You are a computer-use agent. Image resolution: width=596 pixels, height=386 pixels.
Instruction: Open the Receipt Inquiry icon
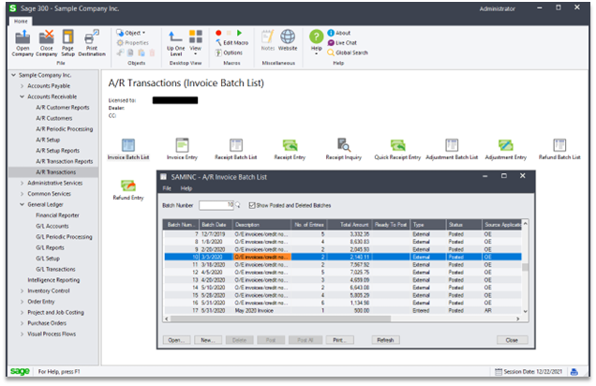coord(343,146)
